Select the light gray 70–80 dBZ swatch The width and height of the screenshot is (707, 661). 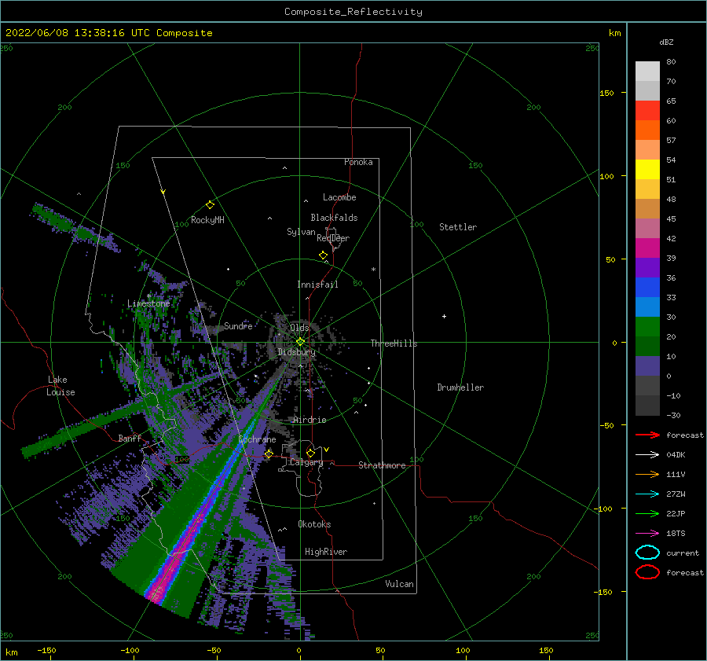click(x=647, y=72)
